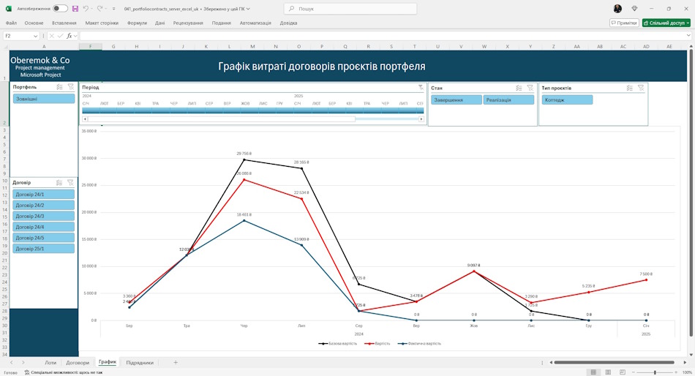Save the workbook with the floppy icon

click(75, 9)
